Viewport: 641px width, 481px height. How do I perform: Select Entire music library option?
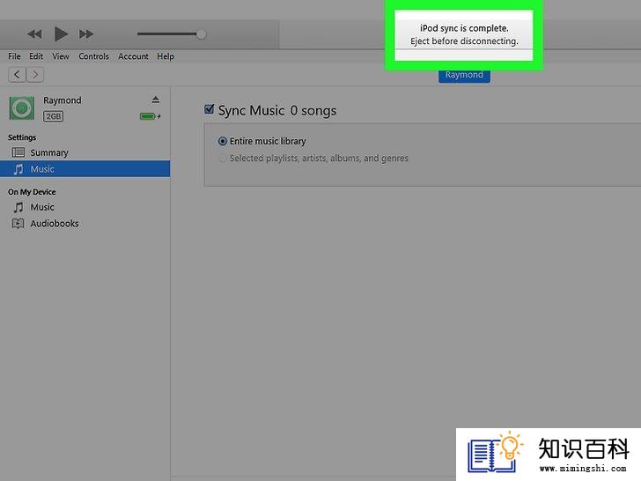tap(223, 141)
